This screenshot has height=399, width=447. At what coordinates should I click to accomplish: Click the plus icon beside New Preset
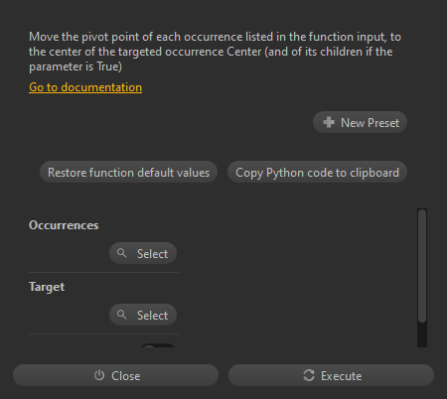pos(329,122)
